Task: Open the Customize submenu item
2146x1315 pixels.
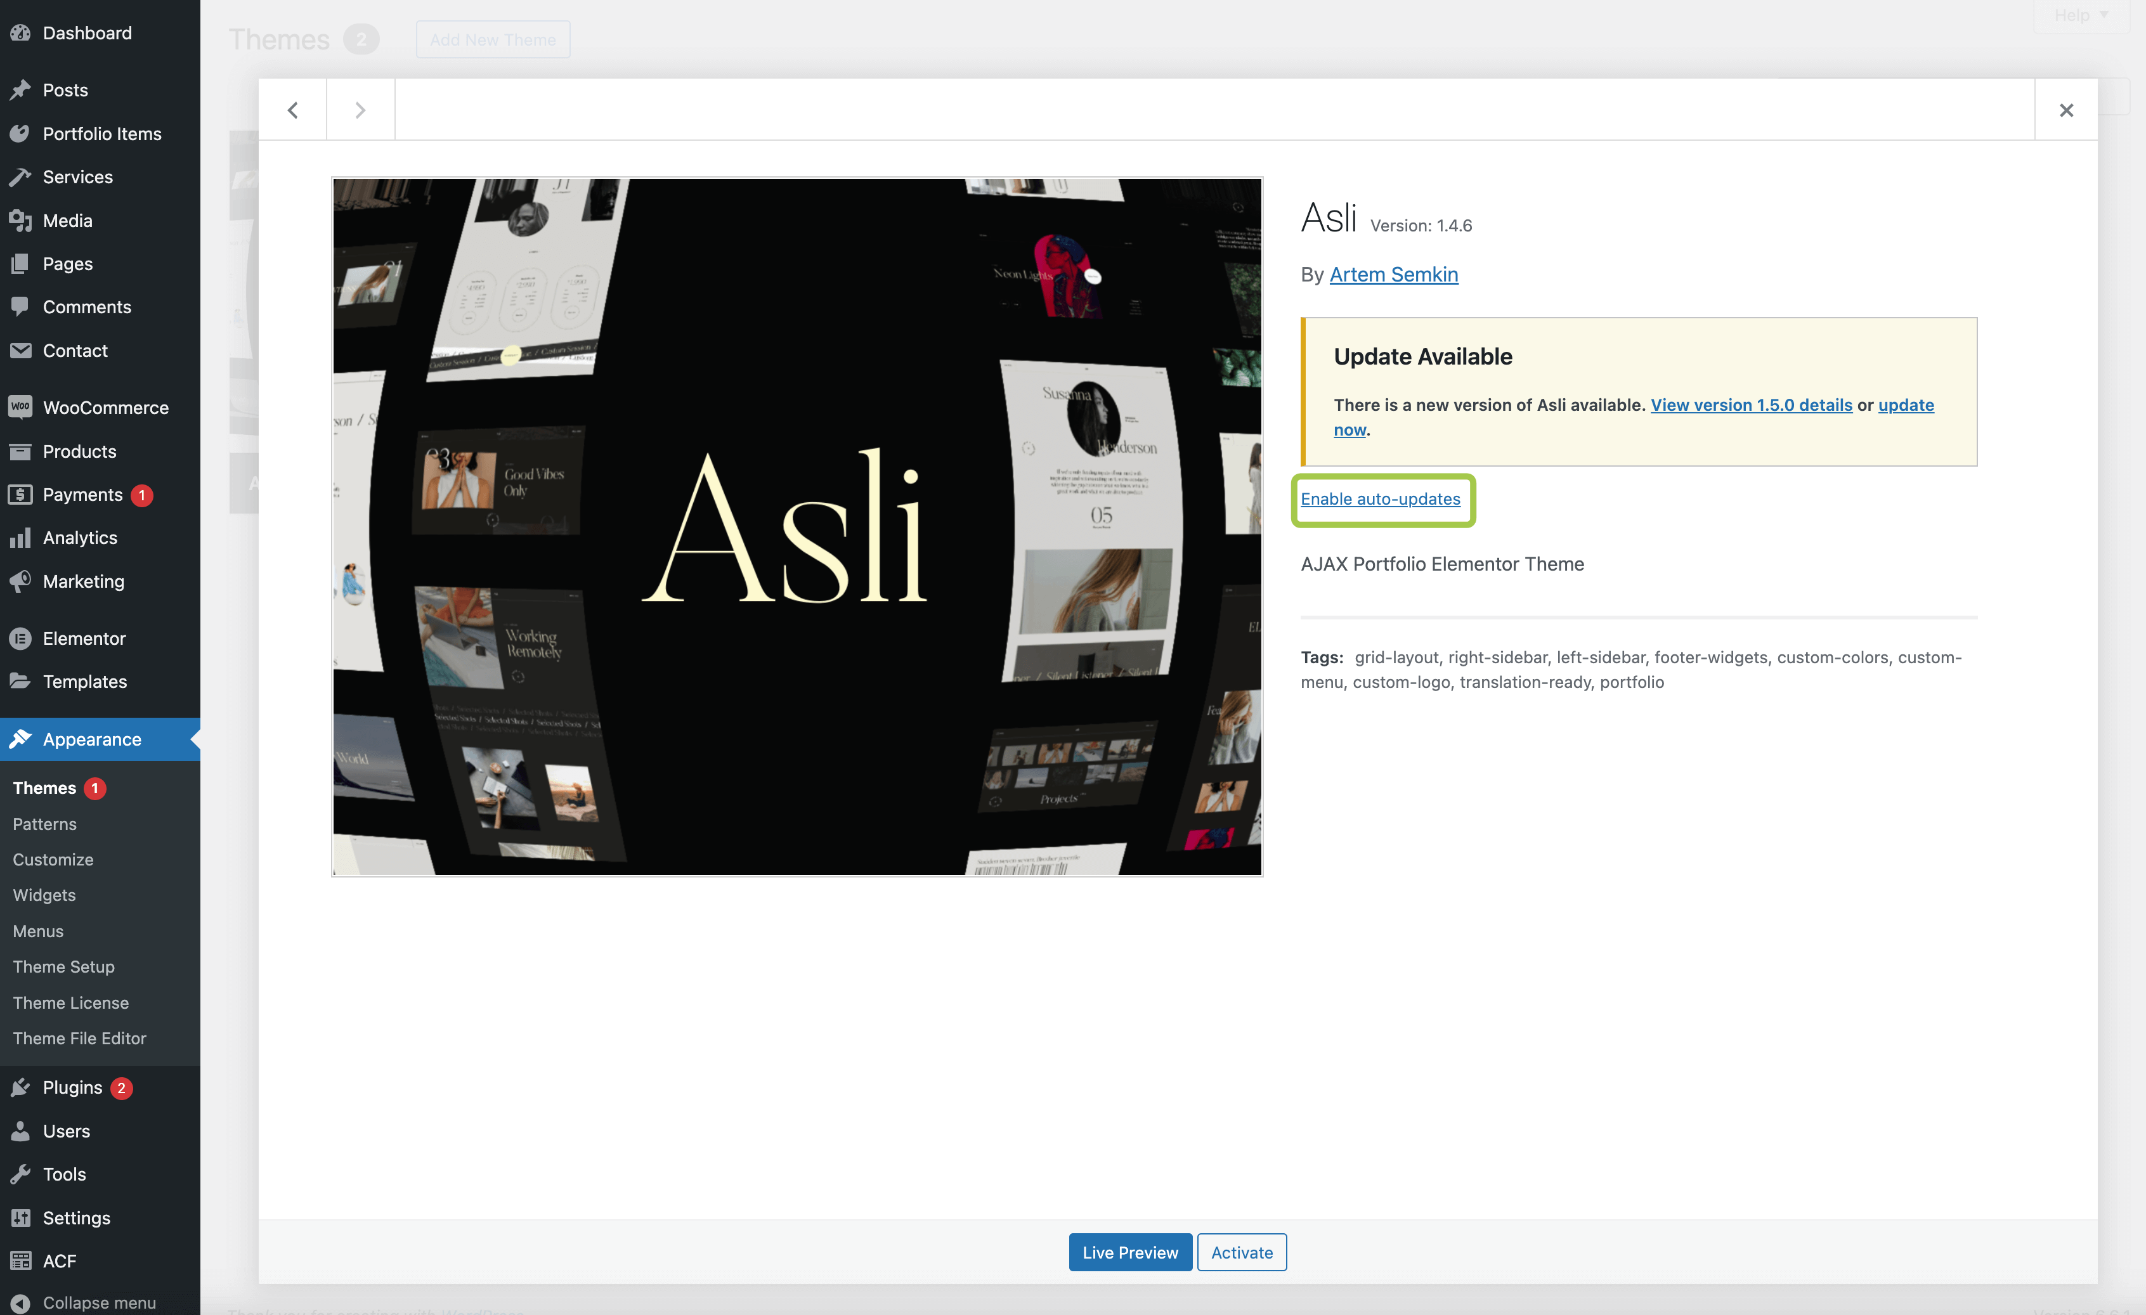Action: 53,860
